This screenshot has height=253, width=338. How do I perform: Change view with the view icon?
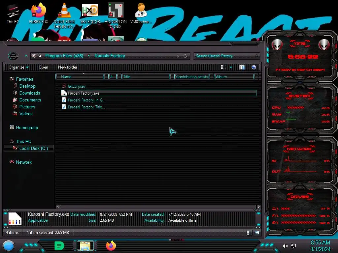(223, 67)
